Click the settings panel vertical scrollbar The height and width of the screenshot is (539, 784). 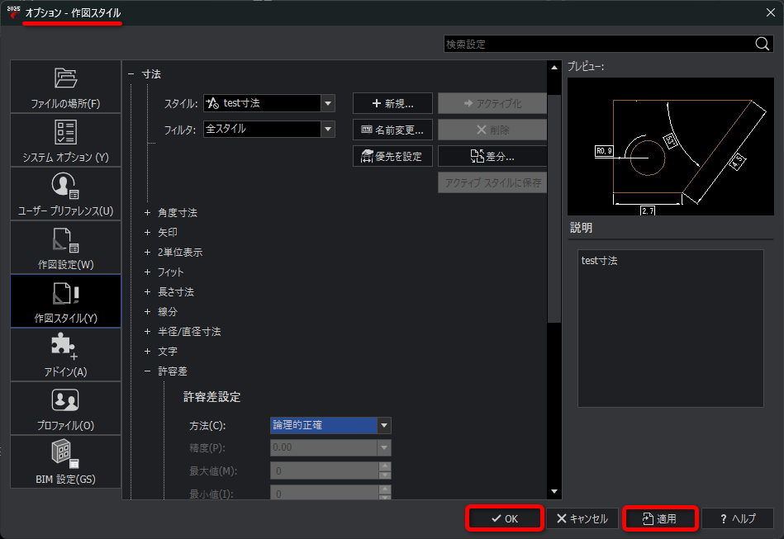click(555, 206)
